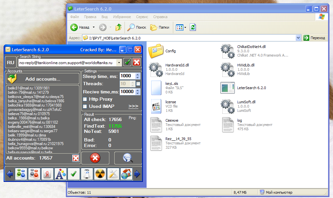Click the Sleep time value field

(x=127, y=76)
